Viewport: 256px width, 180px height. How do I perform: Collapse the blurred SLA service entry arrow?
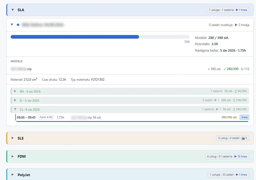(x=12, y=25)
